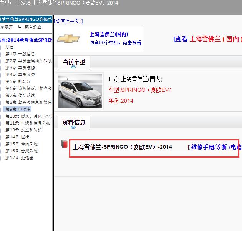Open 第8章 驾驶员信息和娱乐 chapter

click(x=28, y=102)
